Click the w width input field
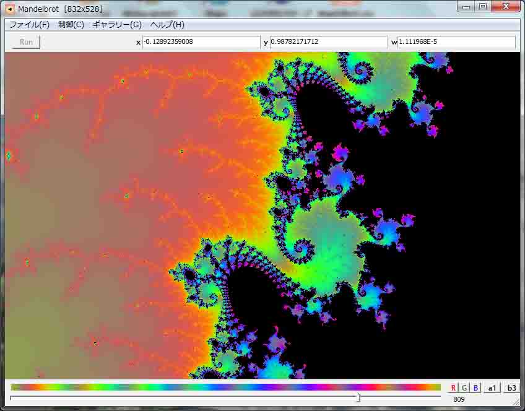 click(x=456, y=42)
